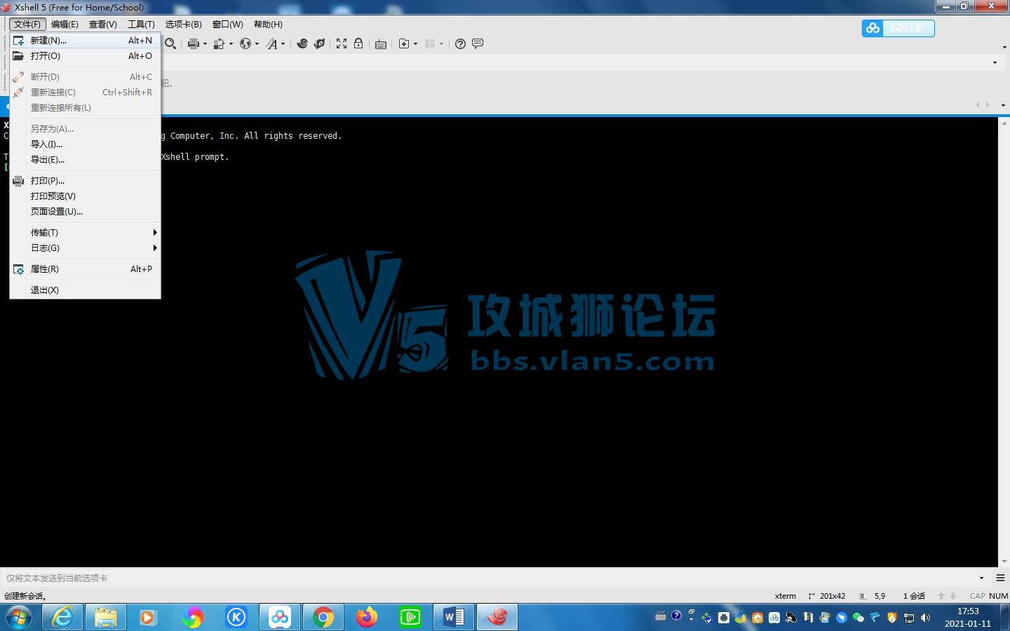The height and width of the screenshot is (631, 1010).
Task: Click the blue K app taskbar icon
Action: click(236, 618)
